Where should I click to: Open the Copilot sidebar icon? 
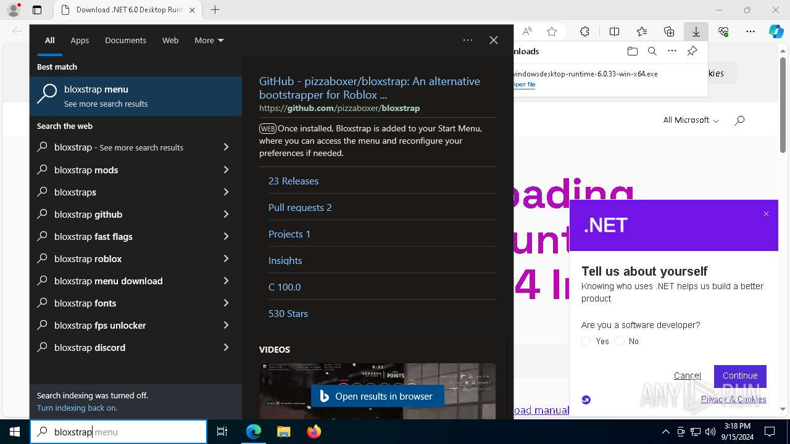click(776, 31)
